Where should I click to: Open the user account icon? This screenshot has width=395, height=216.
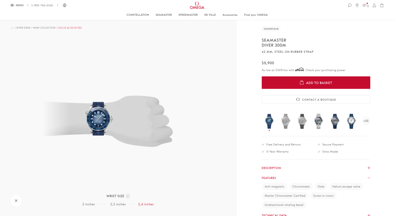[x=374, y=5]
